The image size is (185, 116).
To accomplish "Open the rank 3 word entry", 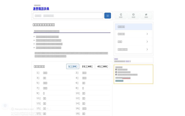I will click(x=44, y=78).
